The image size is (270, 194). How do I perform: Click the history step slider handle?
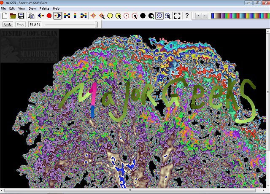[x=97, y=24]
